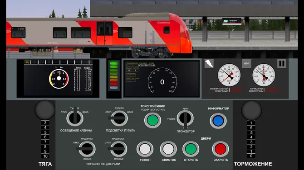The height and width of the screenshot is (170, 304).
Task: Turn the right doors control switch
Action: click(118, 149)
